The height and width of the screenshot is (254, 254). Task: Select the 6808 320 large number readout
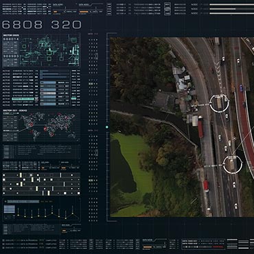coord(42,25)
